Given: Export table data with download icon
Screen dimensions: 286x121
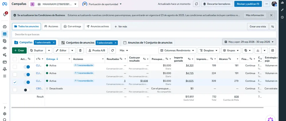Looking at the screenshot, I should point(258,51).
